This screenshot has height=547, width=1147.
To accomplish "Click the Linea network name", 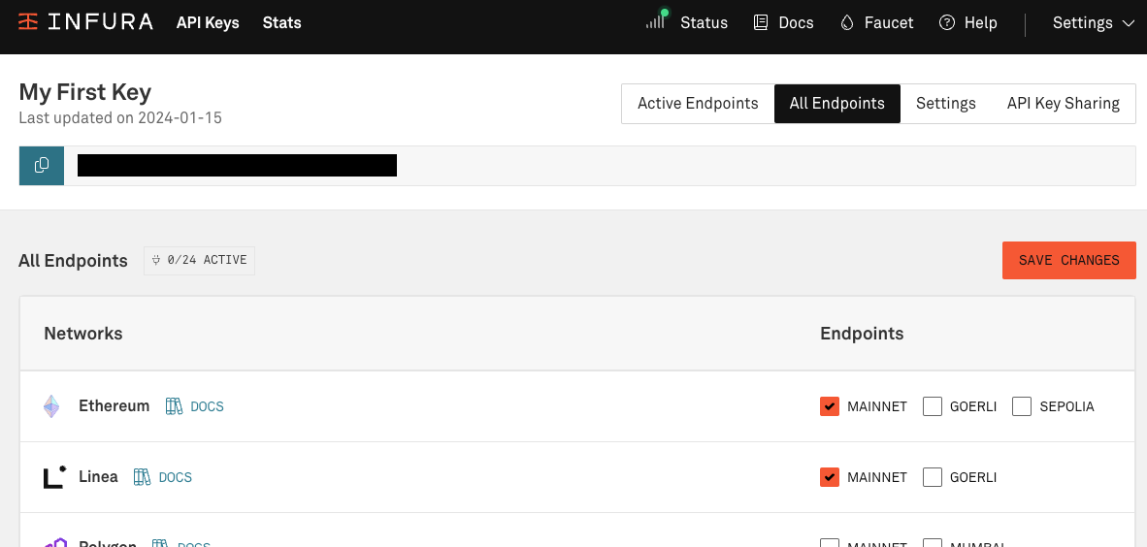I will [98, 477].
